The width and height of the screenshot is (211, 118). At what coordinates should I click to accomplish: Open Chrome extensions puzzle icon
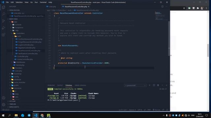tap(198, 8)
